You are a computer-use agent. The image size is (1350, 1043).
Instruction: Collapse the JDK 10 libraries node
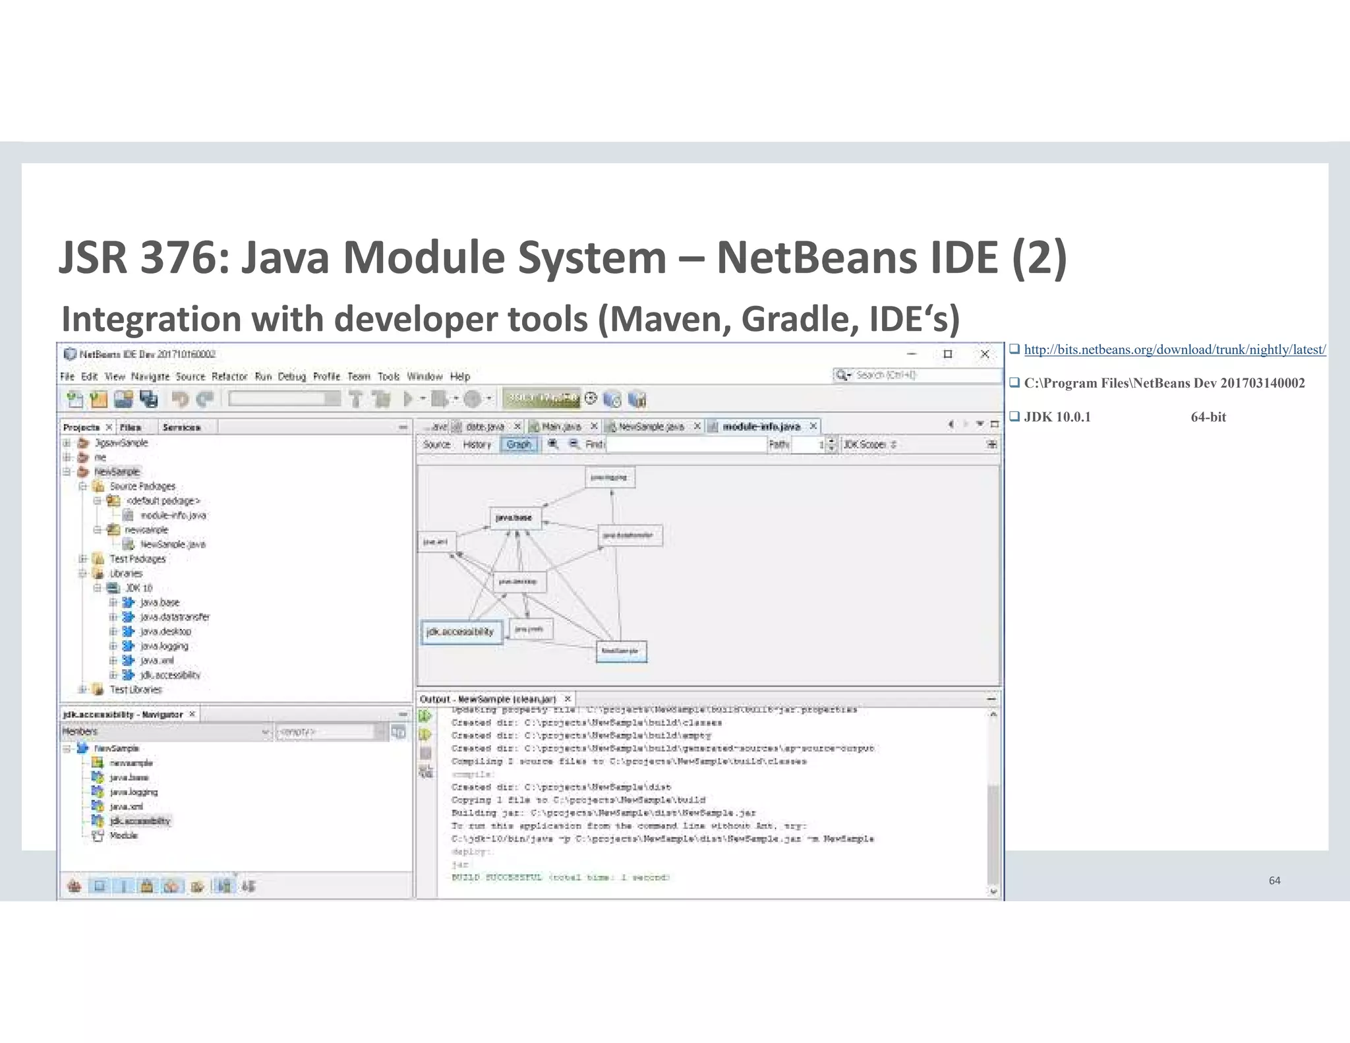pyautogui.click(x=98, y=588)
